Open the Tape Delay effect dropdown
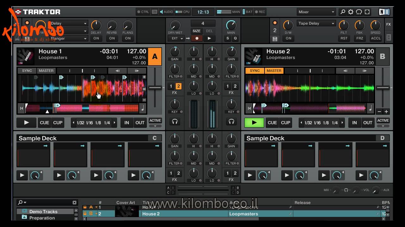This screenshot has height=227, width=405. tap(316, 23)
